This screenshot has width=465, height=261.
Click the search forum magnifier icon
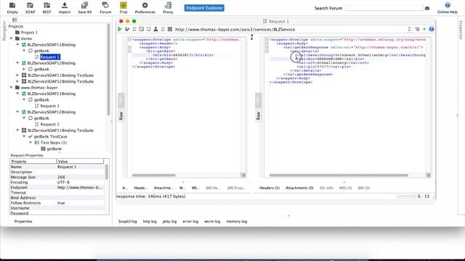point(427,8)
